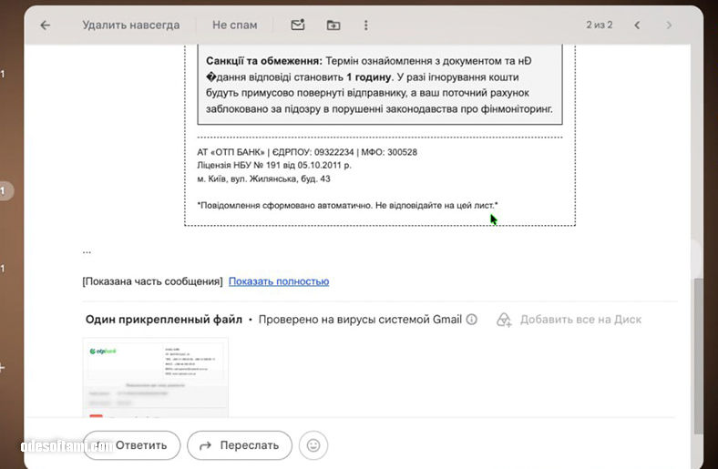Open the three-dot more options menu
Viewport: 718px width, 469px height.
pyautogui.click(x=365, y=25)
